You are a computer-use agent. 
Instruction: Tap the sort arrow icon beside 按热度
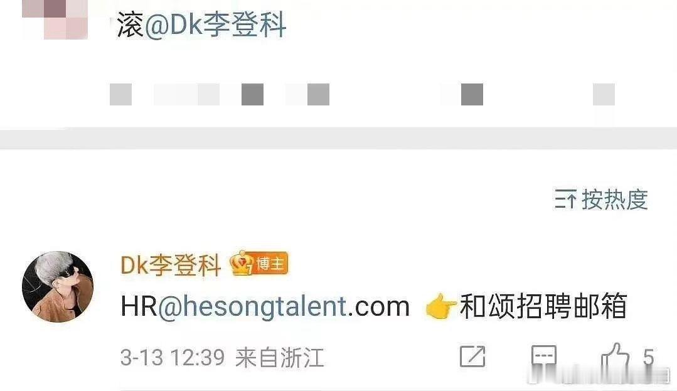(565, 199)
